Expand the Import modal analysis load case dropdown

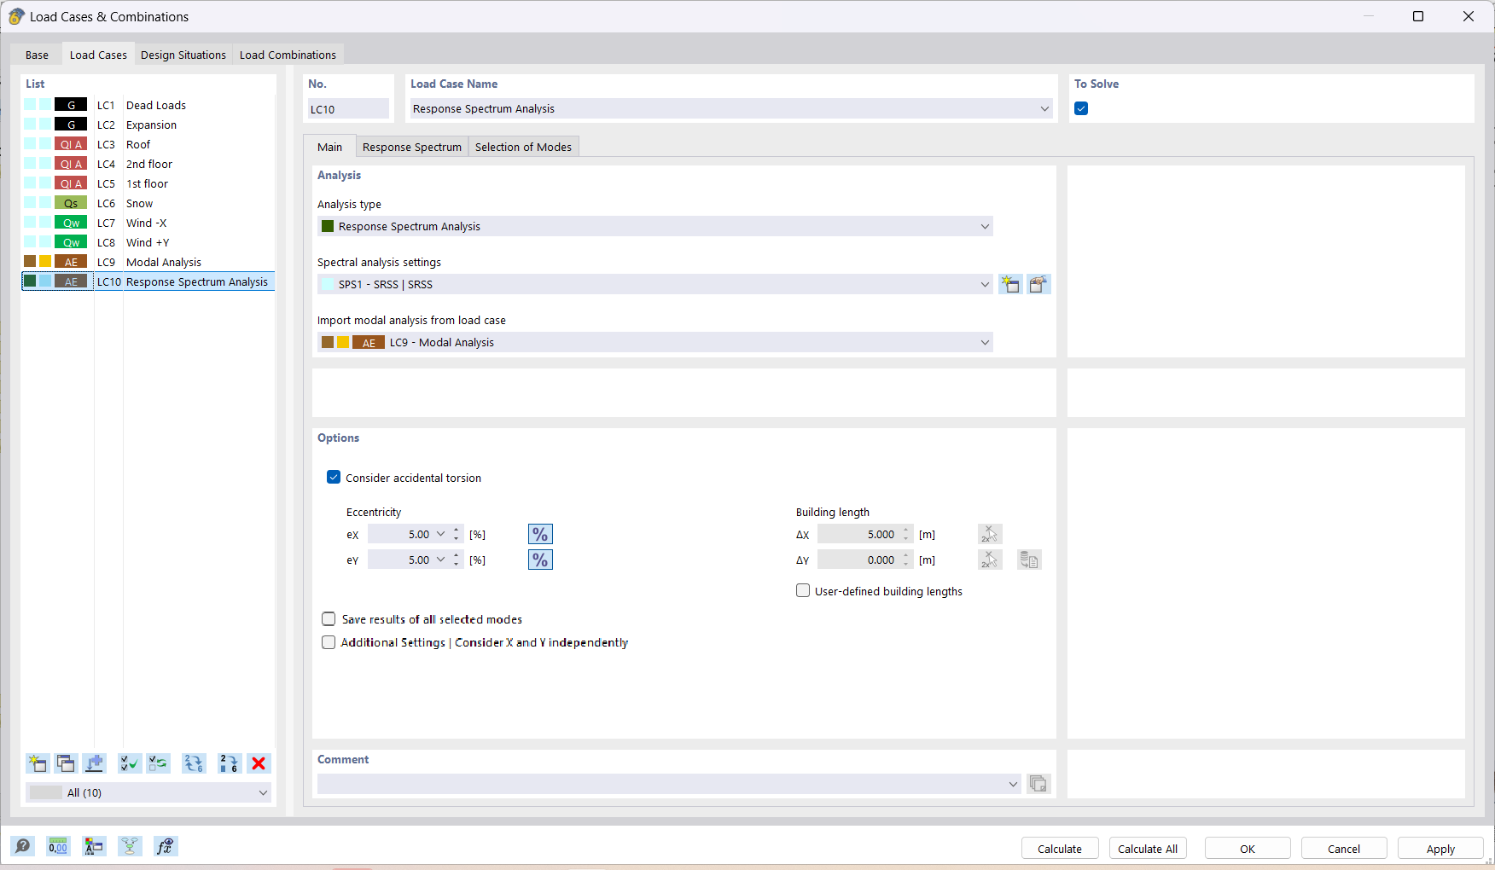(x=984, y=342)
